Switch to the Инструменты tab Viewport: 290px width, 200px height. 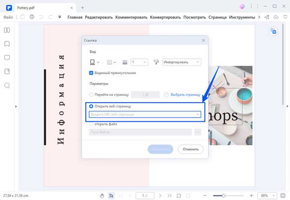242,17
